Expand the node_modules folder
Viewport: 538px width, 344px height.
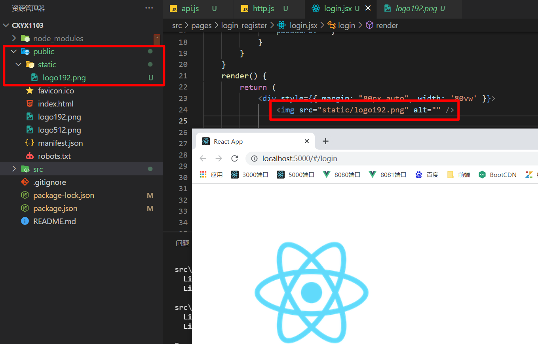pos(14,38)
